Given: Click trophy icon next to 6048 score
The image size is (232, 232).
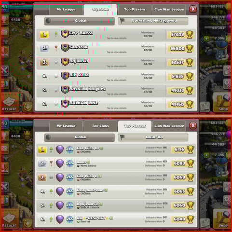Looking at the screenshot, I should [x=190, y=219].
